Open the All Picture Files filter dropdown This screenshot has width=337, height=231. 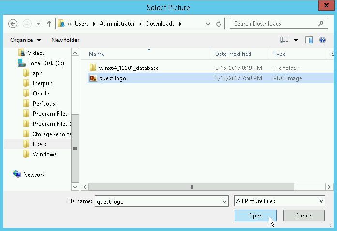click(279, 201)
